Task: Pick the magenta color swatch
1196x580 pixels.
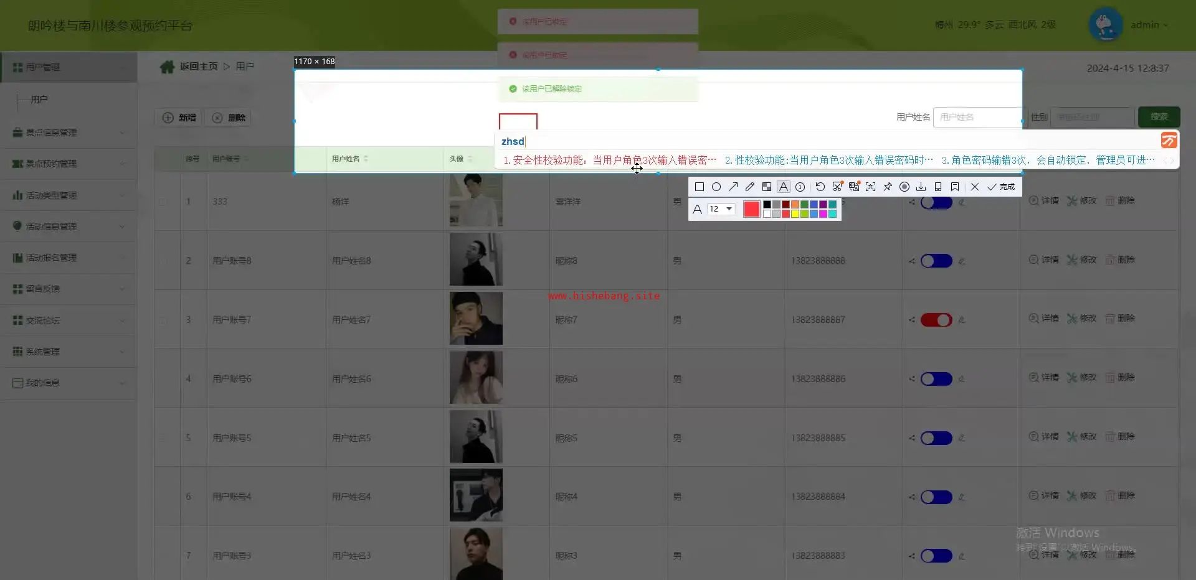Action: [823, 213]
